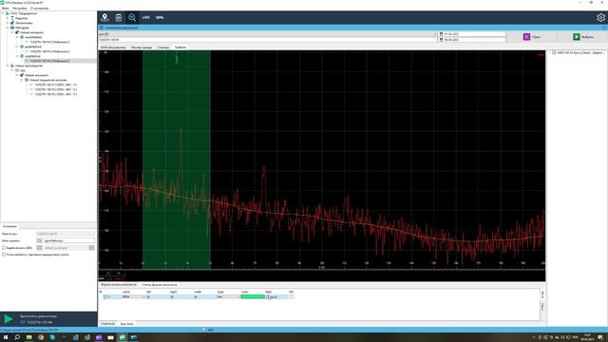The height and width of the screenshot is (342, 608).
Task: Open the QML toolbar item
Action: point(160,17)
